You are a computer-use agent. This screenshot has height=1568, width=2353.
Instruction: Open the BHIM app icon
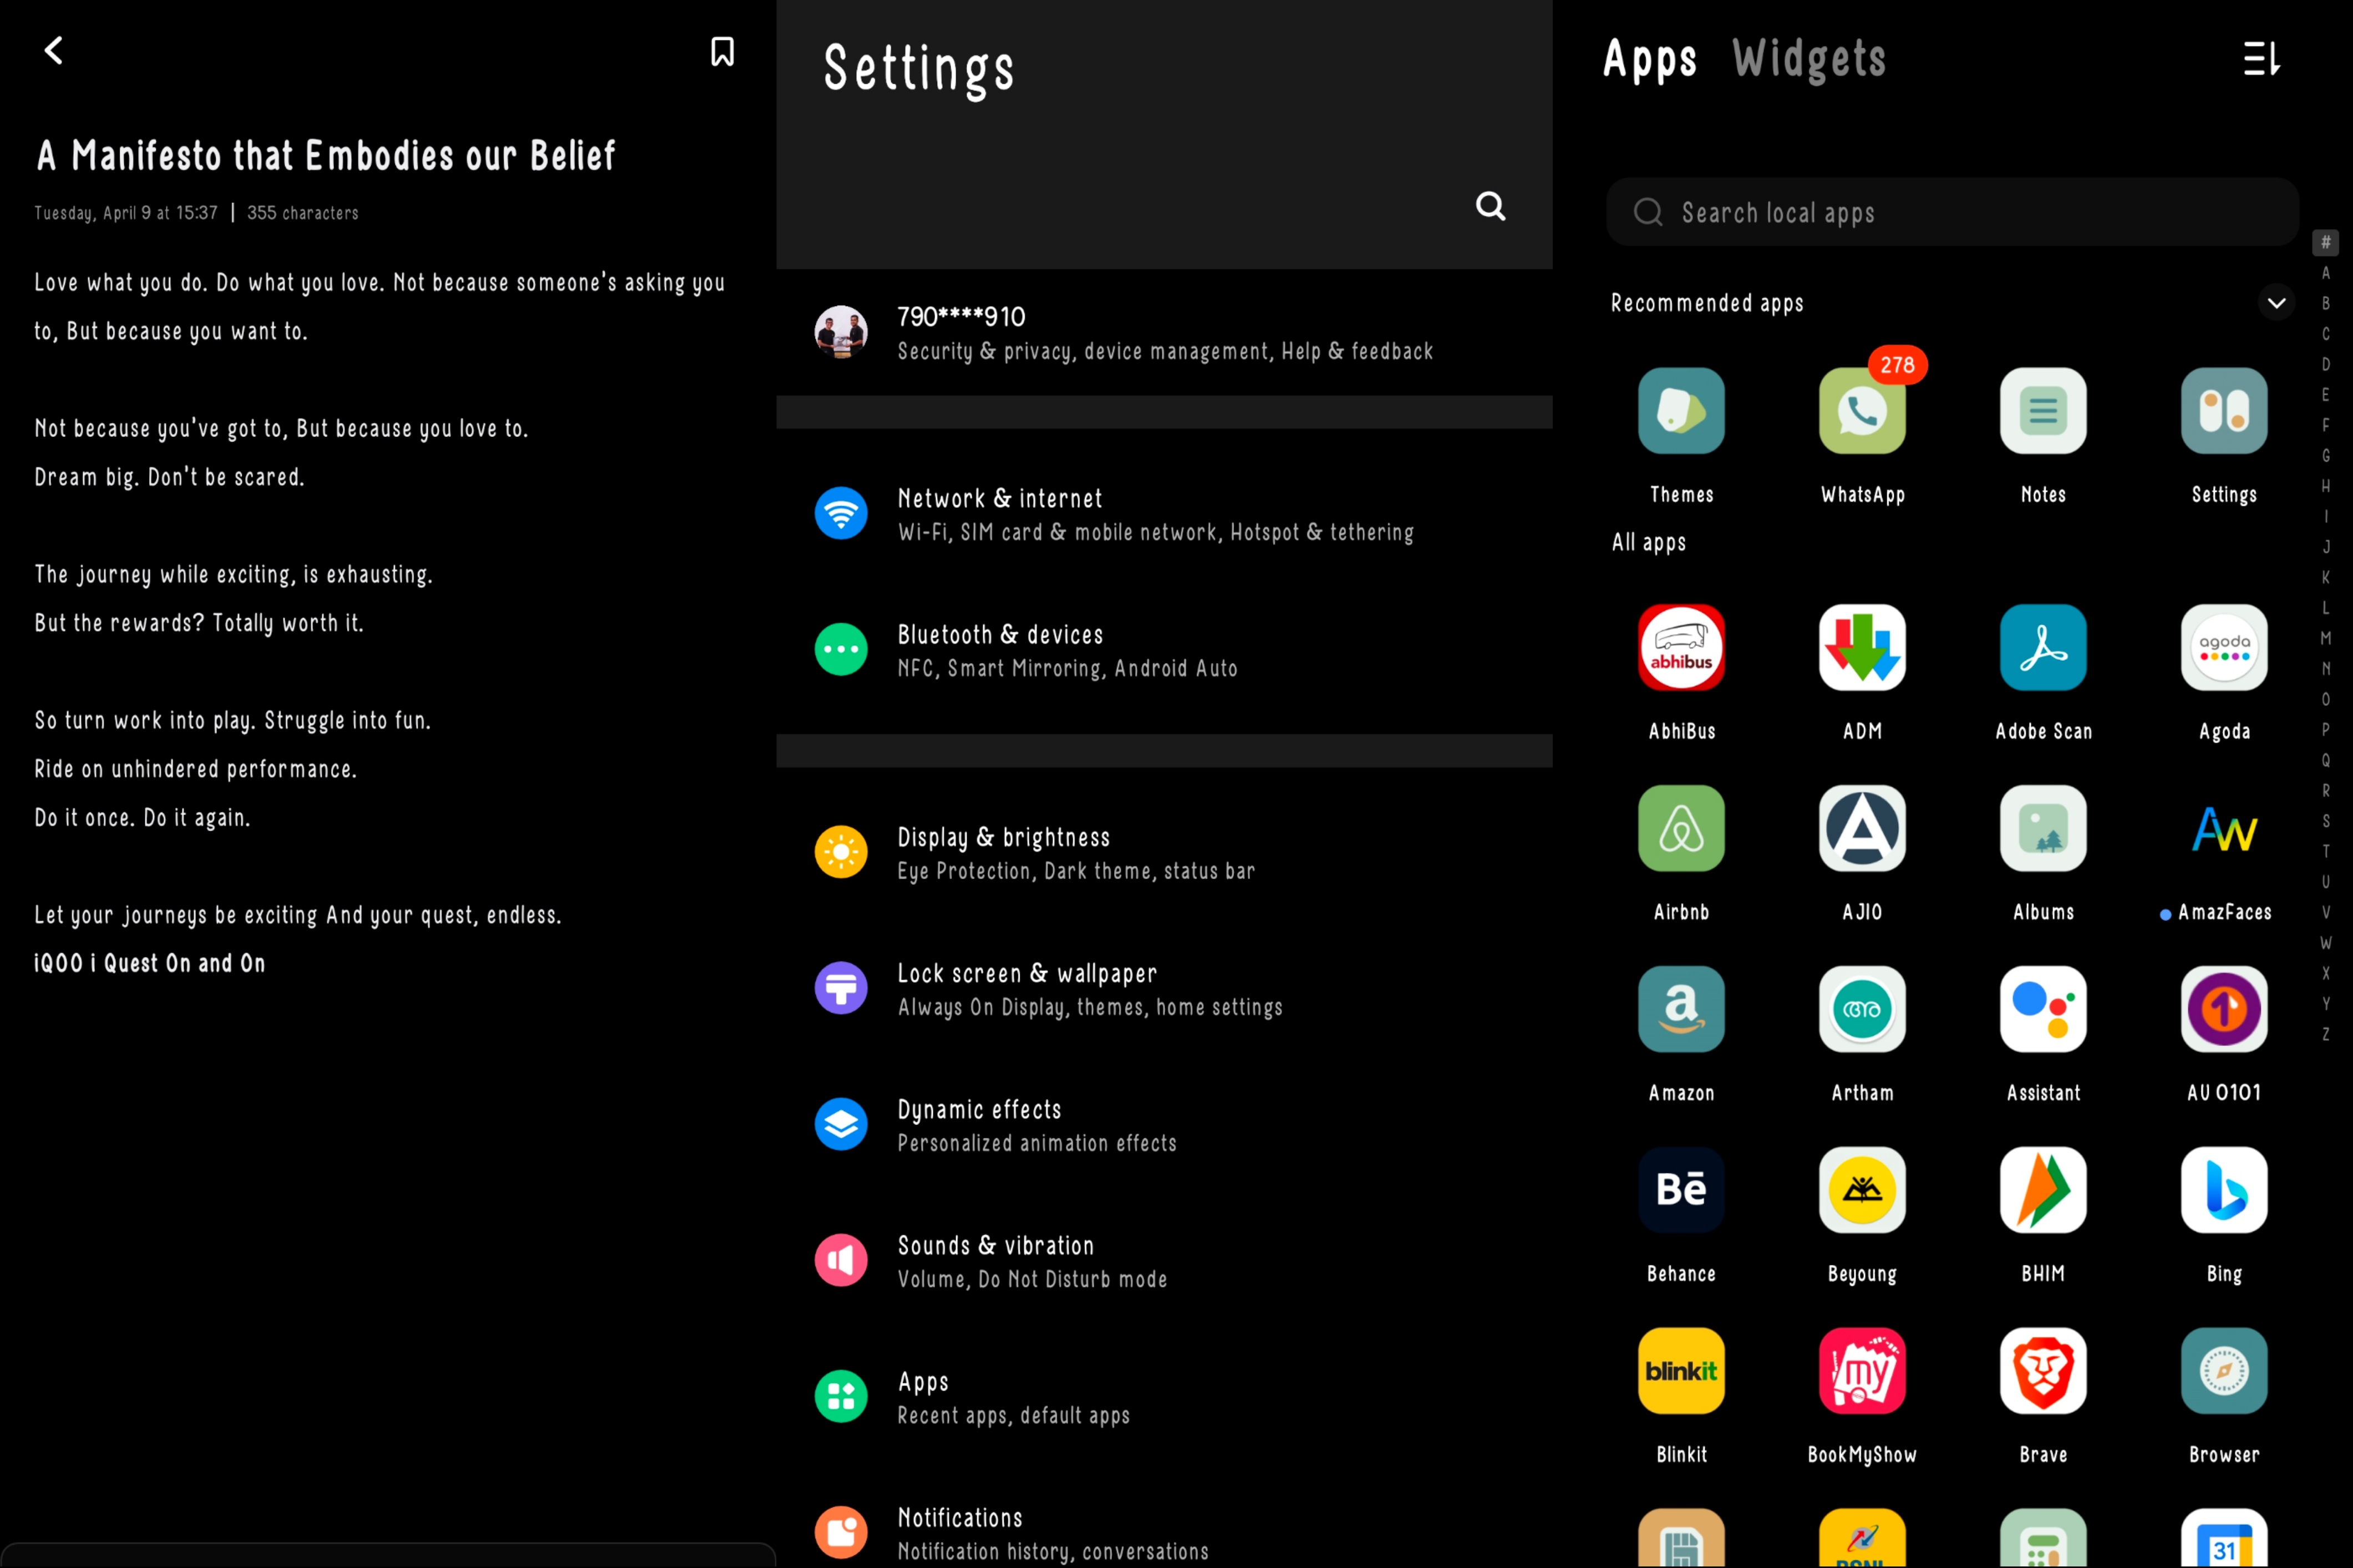coord(2042,1190)
